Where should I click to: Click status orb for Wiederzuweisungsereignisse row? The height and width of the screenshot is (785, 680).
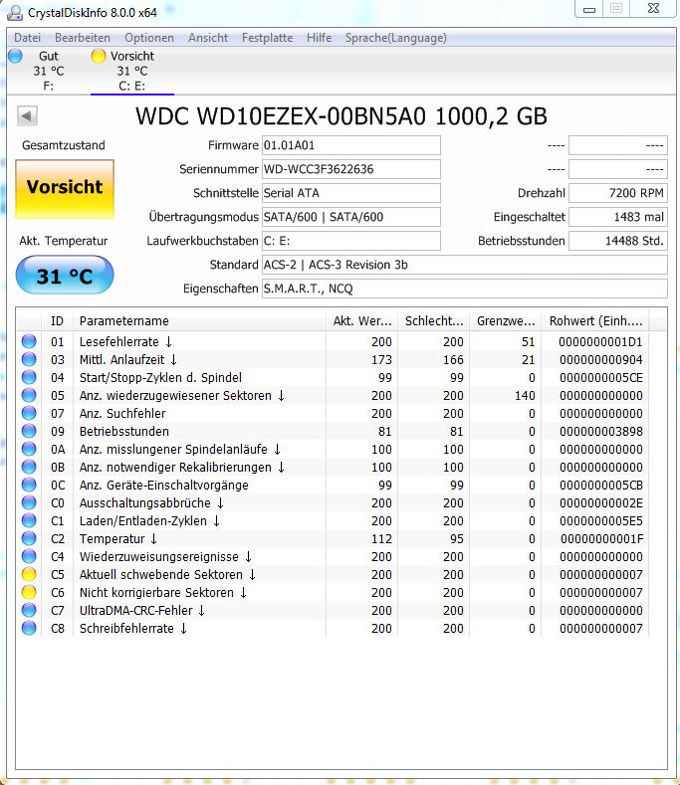pos(29,556)
